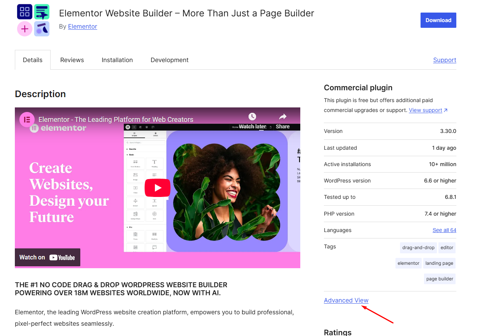Click the Watch later clock icon
The image size is (494, 336).
click(252, 117)
